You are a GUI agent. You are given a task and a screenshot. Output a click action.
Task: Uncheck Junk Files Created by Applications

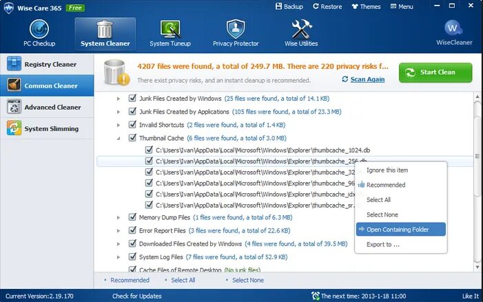pyautogui.click(x=132, y=112)
